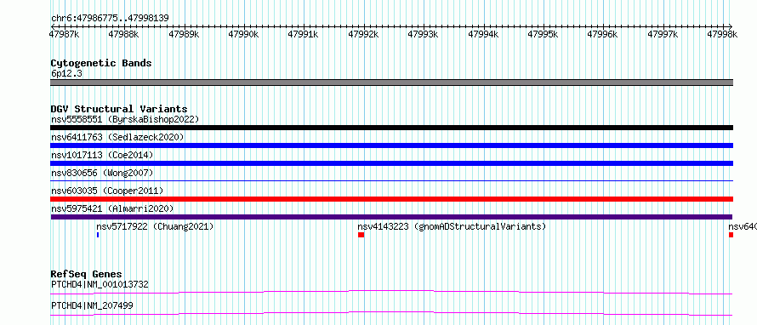Image resolution: width=757 pixels, height=325 pixels.
Task: Select the nsv6411763 (Sedlazeck2020) blue bar
Action: pyautogui.click(x=391, y=145)
